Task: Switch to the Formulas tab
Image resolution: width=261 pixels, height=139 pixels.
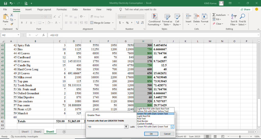Action: (62, 9)
